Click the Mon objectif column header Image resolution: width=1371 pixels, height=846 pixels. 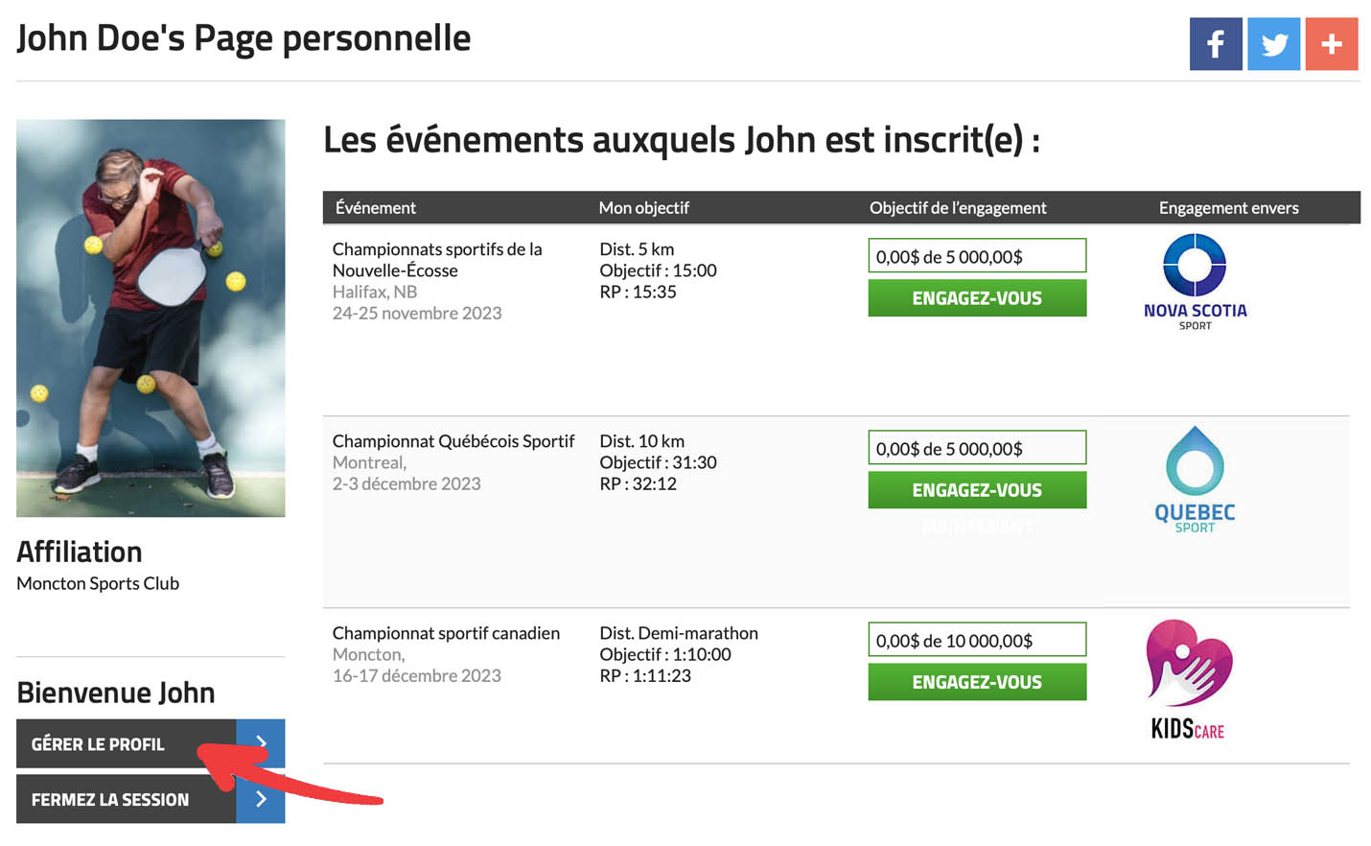[x=643, y=208]
